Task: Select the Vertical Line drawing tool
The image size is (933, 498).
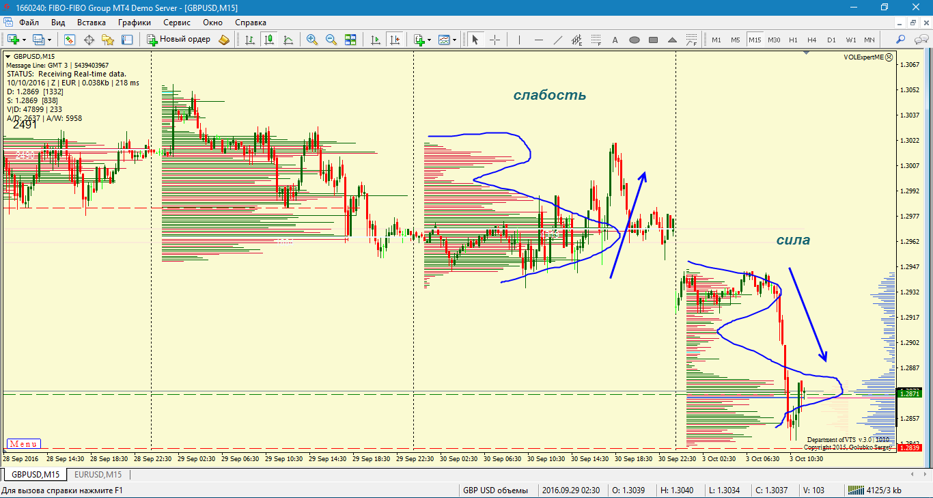Action: pos(519,40)
